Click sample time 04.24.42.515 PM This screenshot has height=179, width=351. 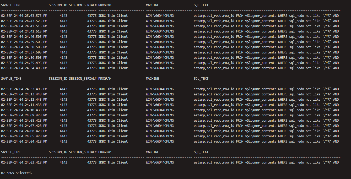click(x=33, y=26)
